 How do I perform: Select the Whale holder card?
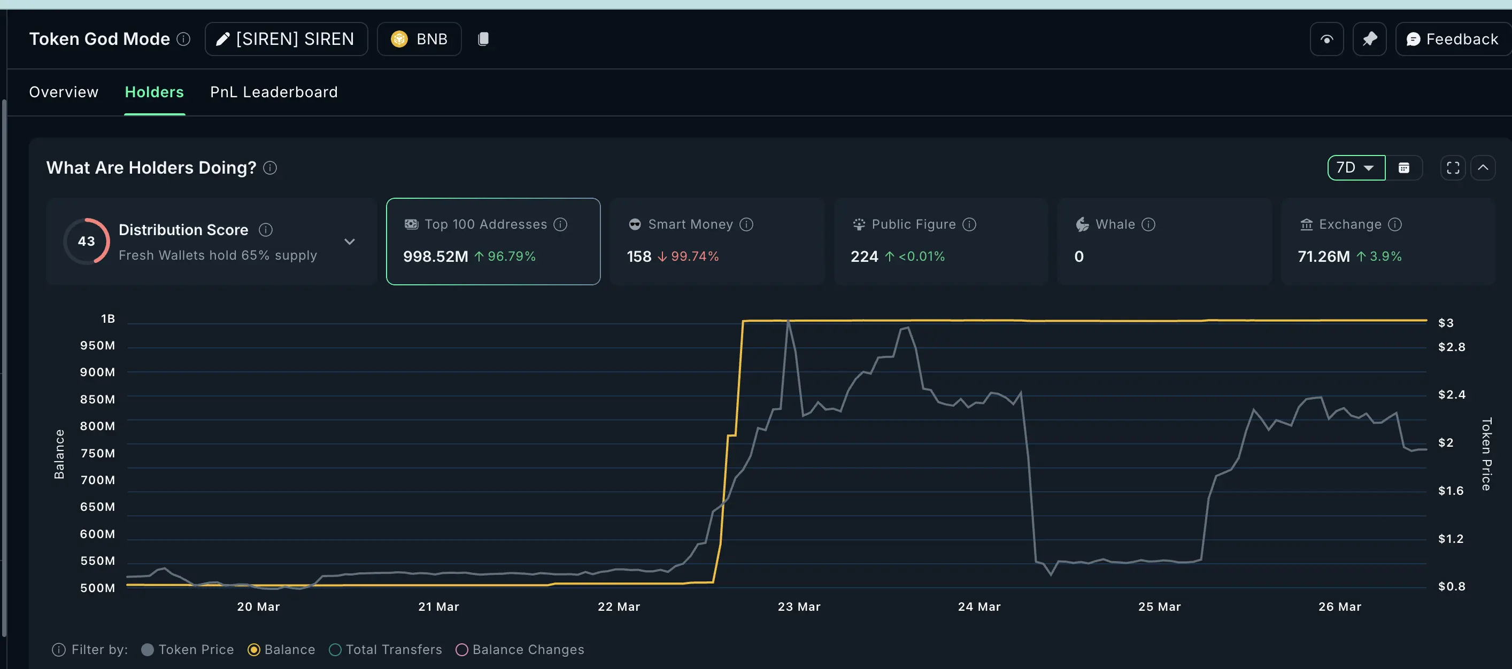pyautogui.click(x=1163, y=241)
